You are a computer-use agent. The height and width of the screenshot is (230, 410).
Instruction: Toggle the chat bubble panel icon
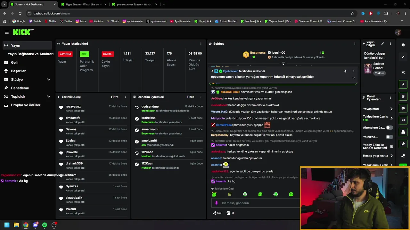403,108
